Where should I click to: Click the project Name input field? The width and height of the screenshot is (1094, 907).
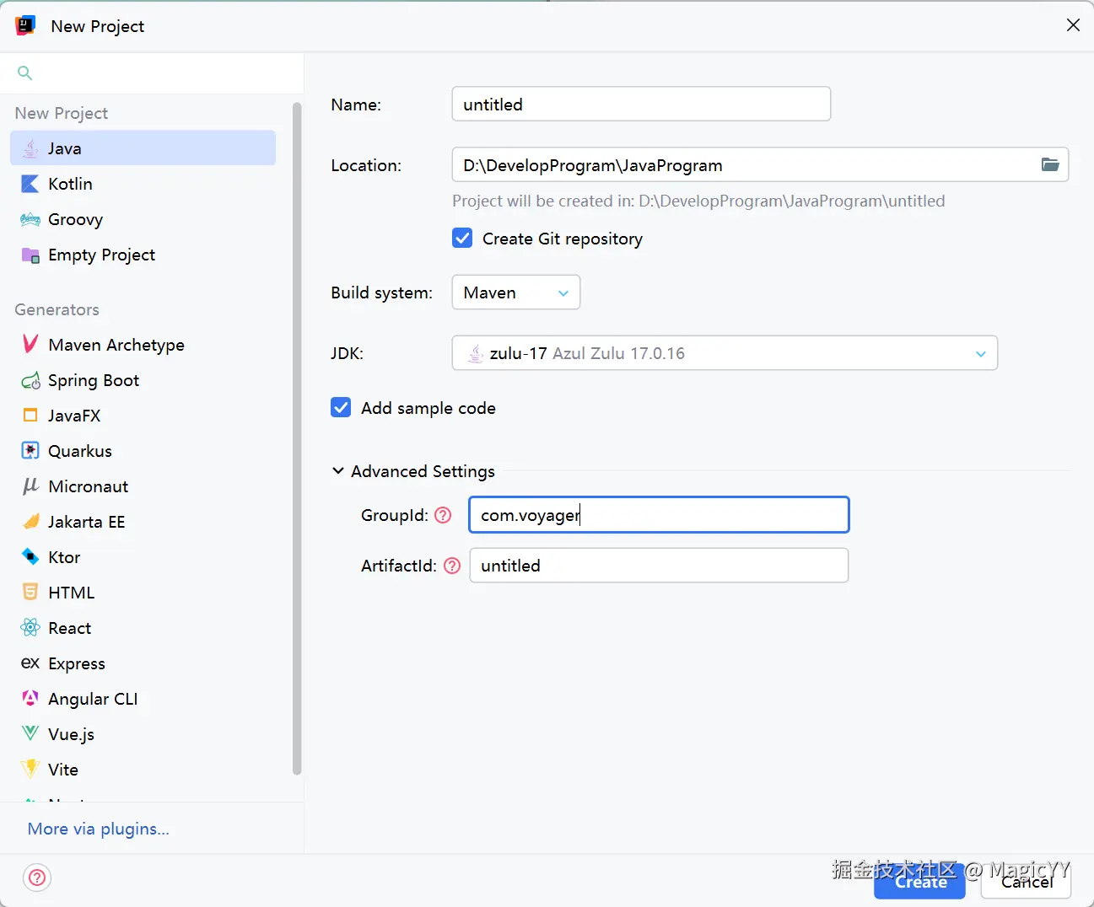tap(641, 105)
